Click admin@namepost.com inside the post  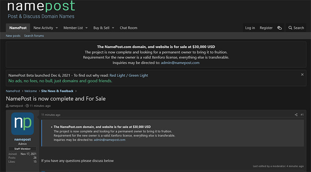coord(110,140)
